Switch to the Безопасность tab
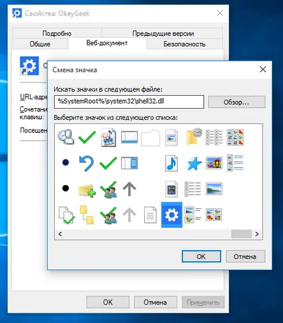Image resolution: width=283 pixels, height=323 pixels. [185, 44]
